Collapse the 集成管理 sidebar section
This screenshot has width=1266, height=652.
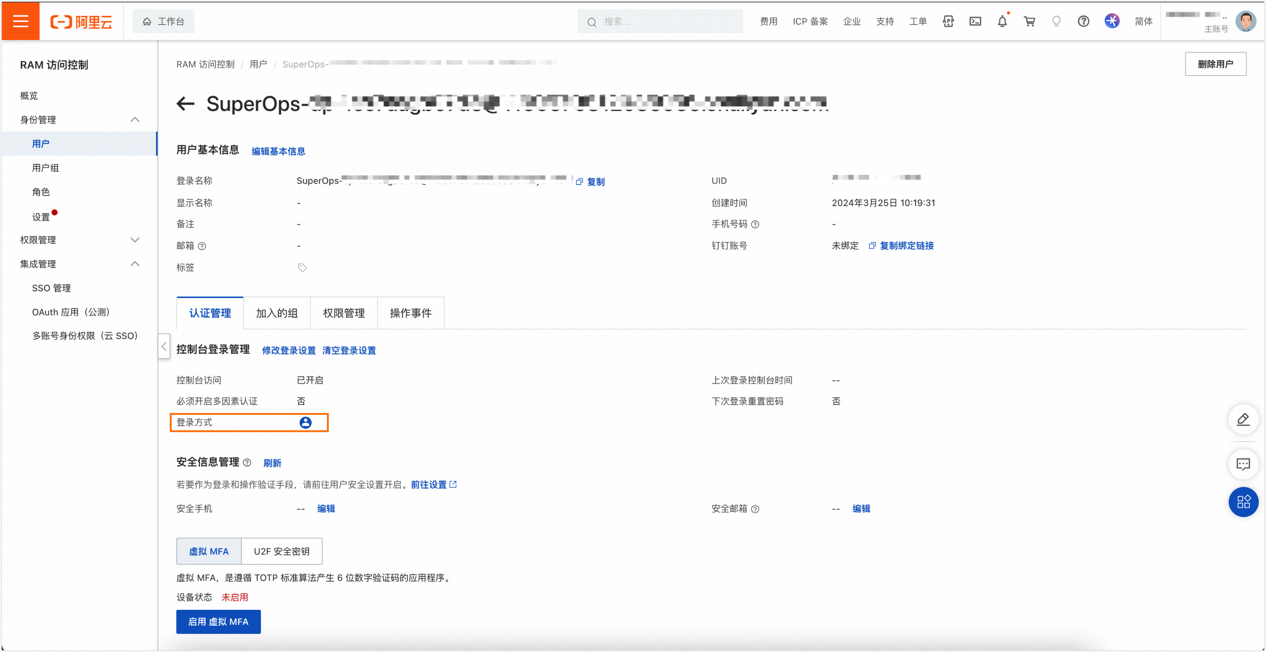click(135, 264)
